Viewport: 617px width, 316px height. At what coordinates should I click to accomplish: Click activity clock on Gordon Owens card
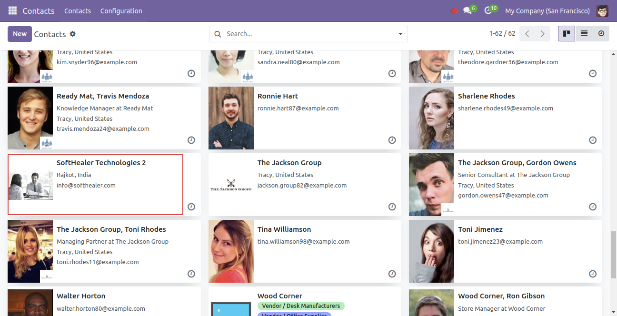click(593, 207)
